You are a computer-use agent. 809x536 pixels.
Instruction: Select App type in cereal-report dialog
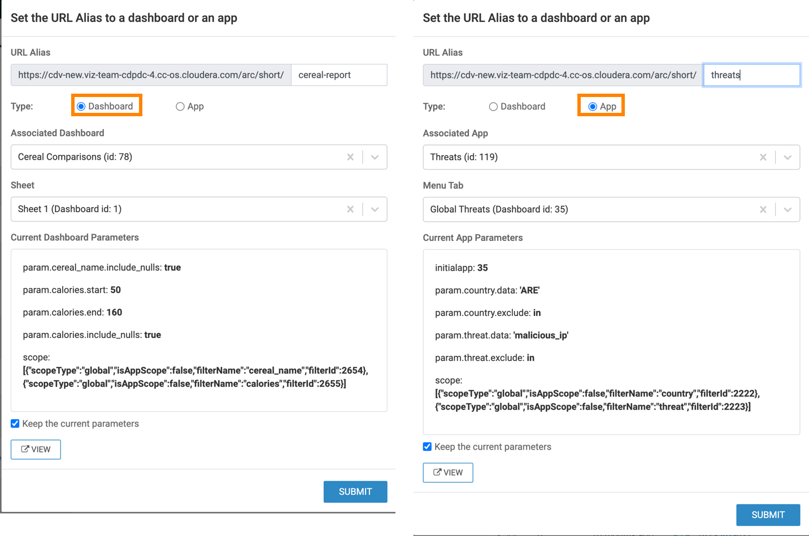coord(180,107)
